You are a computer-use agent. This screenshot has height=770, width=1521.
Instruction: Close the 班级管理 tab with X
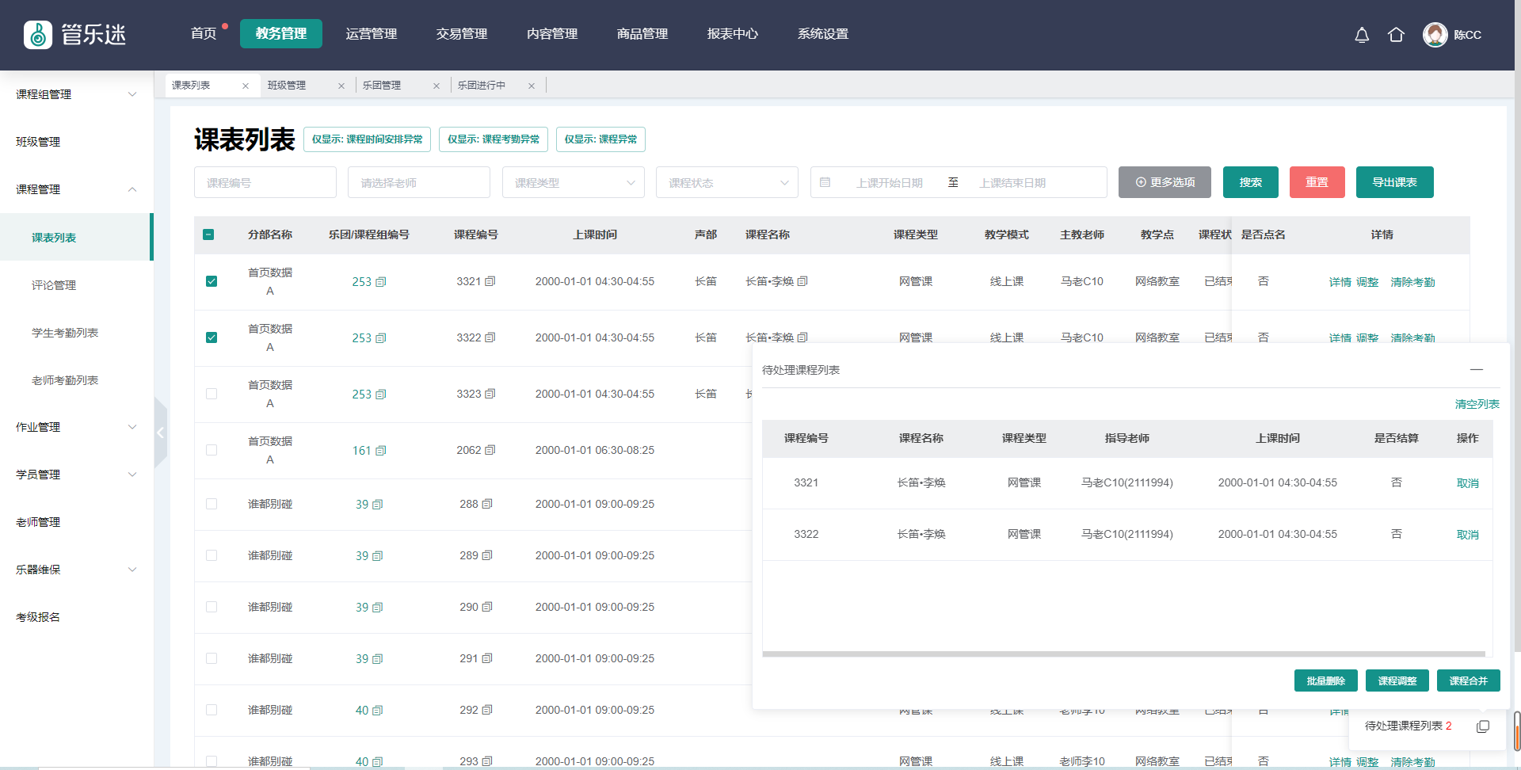click(341, 86)
